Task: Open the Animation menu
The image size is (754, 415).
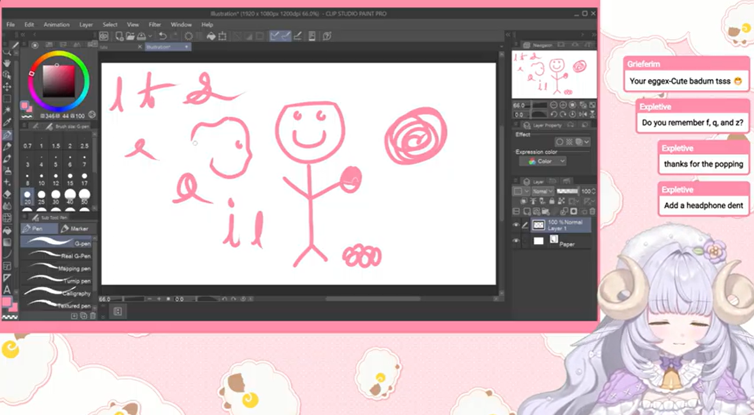Action: 56,25
